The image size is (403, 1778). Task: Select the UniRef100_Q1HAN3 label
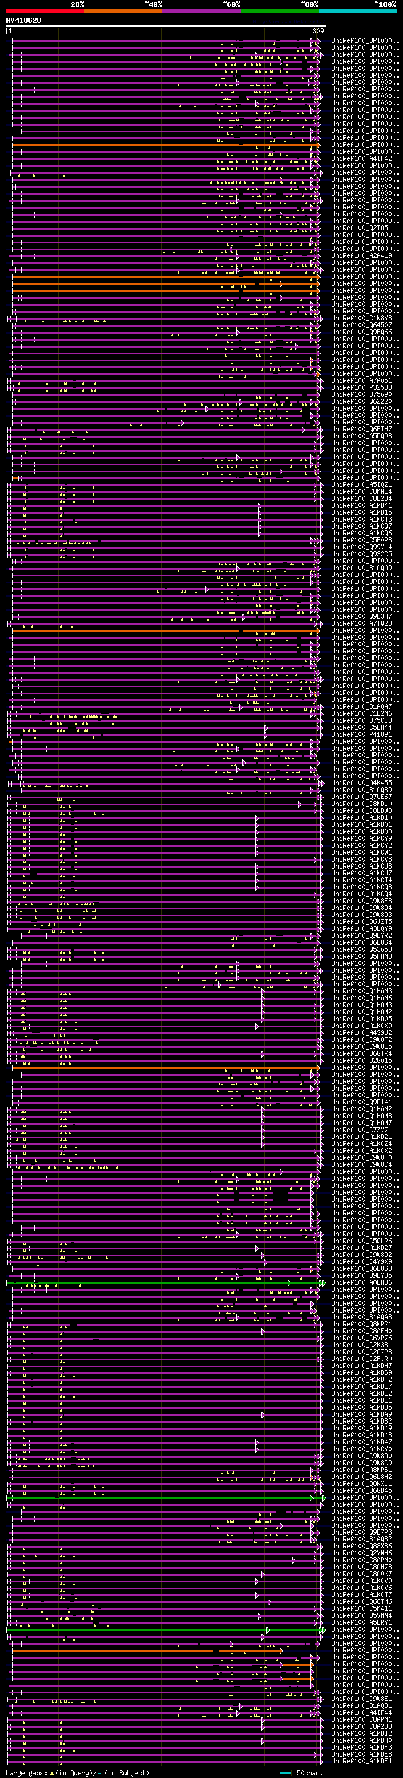(x=361, y=991)
